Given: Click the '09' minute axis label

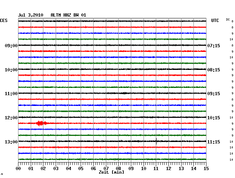Looking at the screenshot, I should (131, 168).
